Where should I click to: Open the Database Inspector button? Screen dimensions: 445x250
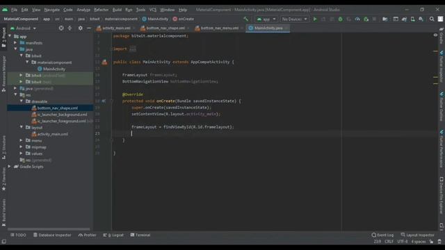pyautogui.click(x=52, y=235)
